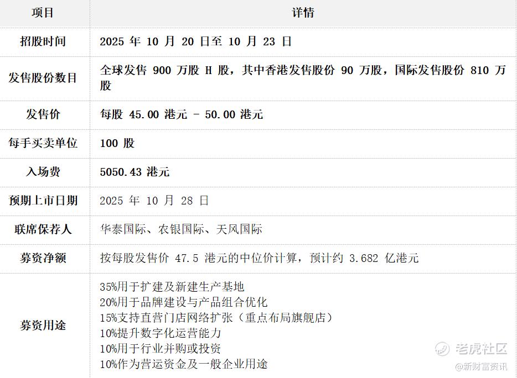Viewport: 517px width, 378px height.
Task: Click the 5050.43 港元 entry fee value
Action: click(135, 172)
